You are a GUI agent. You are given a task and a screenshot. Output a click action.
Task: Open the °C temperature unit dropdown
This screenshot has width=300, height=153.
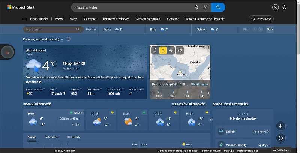coord(270,29)
